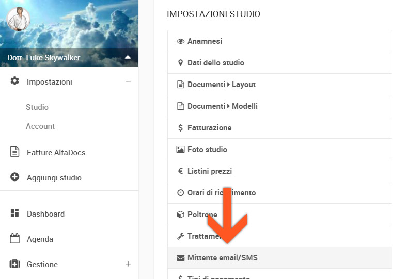Screen dimensions: 407x279
Task: Open the Studio submenu item
Action: click(37, 107)
